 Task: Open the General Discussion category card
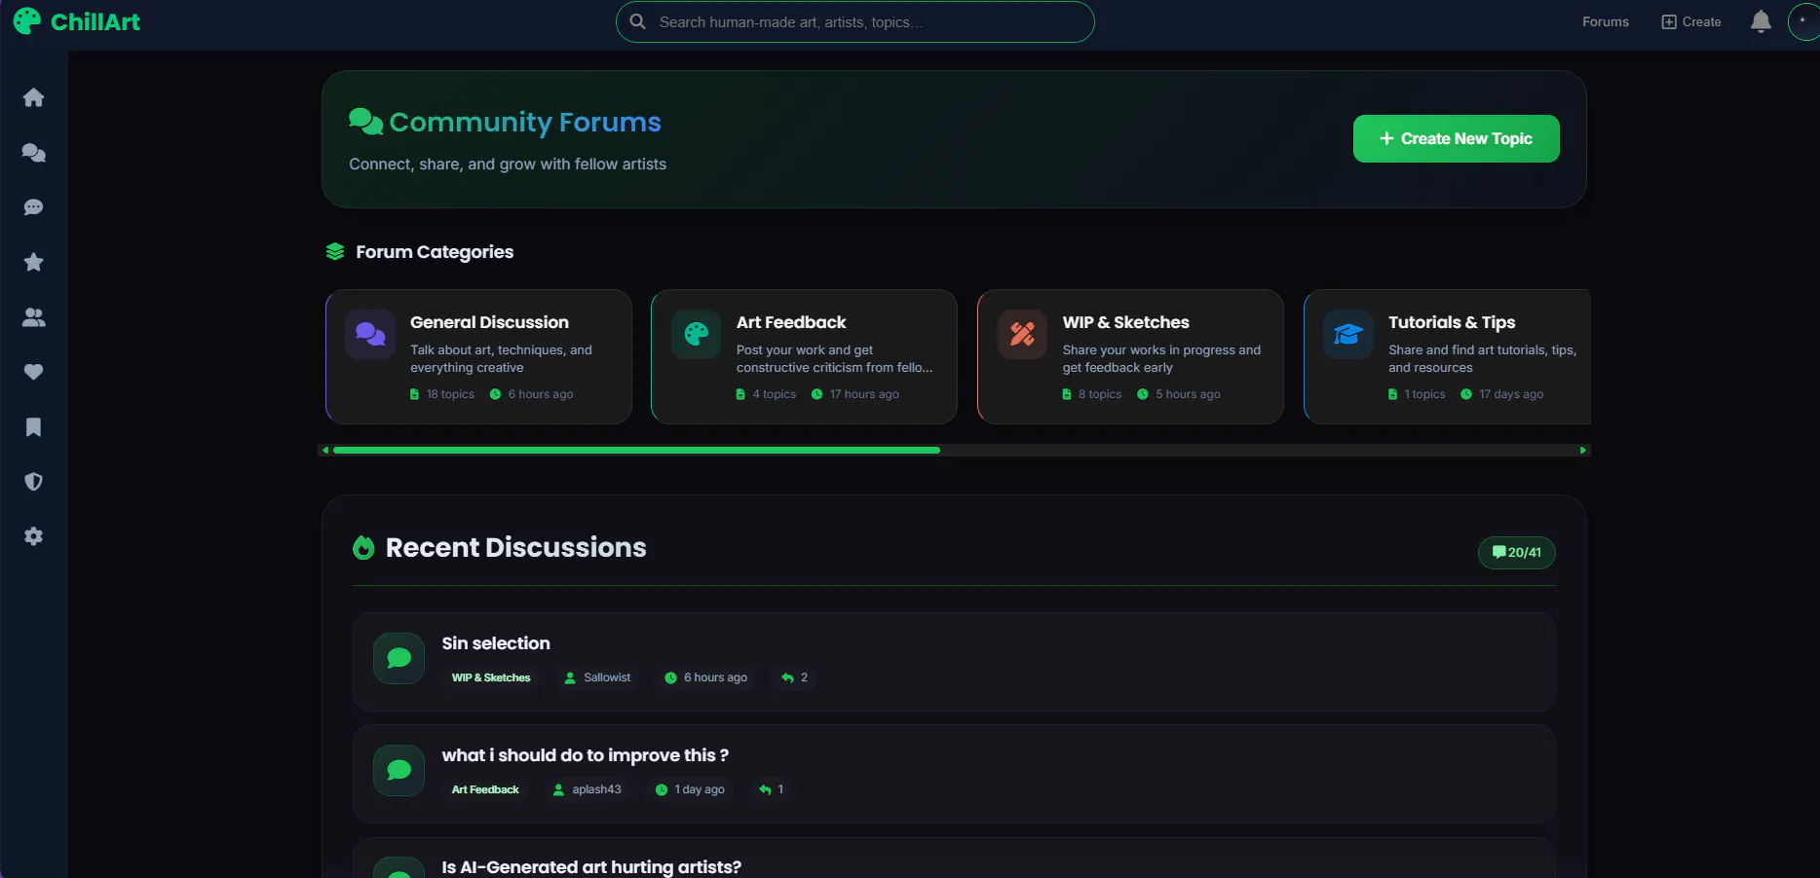(x=478, y=356)
